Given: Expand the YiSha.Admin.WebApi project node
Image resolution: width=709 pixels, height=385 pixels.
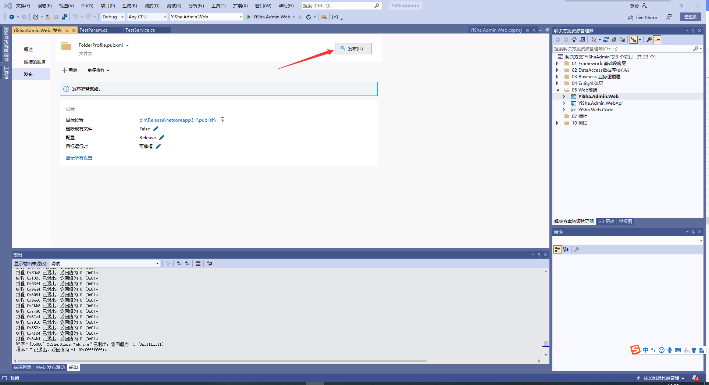Looking at the screenshot, I should click(564, 103).
